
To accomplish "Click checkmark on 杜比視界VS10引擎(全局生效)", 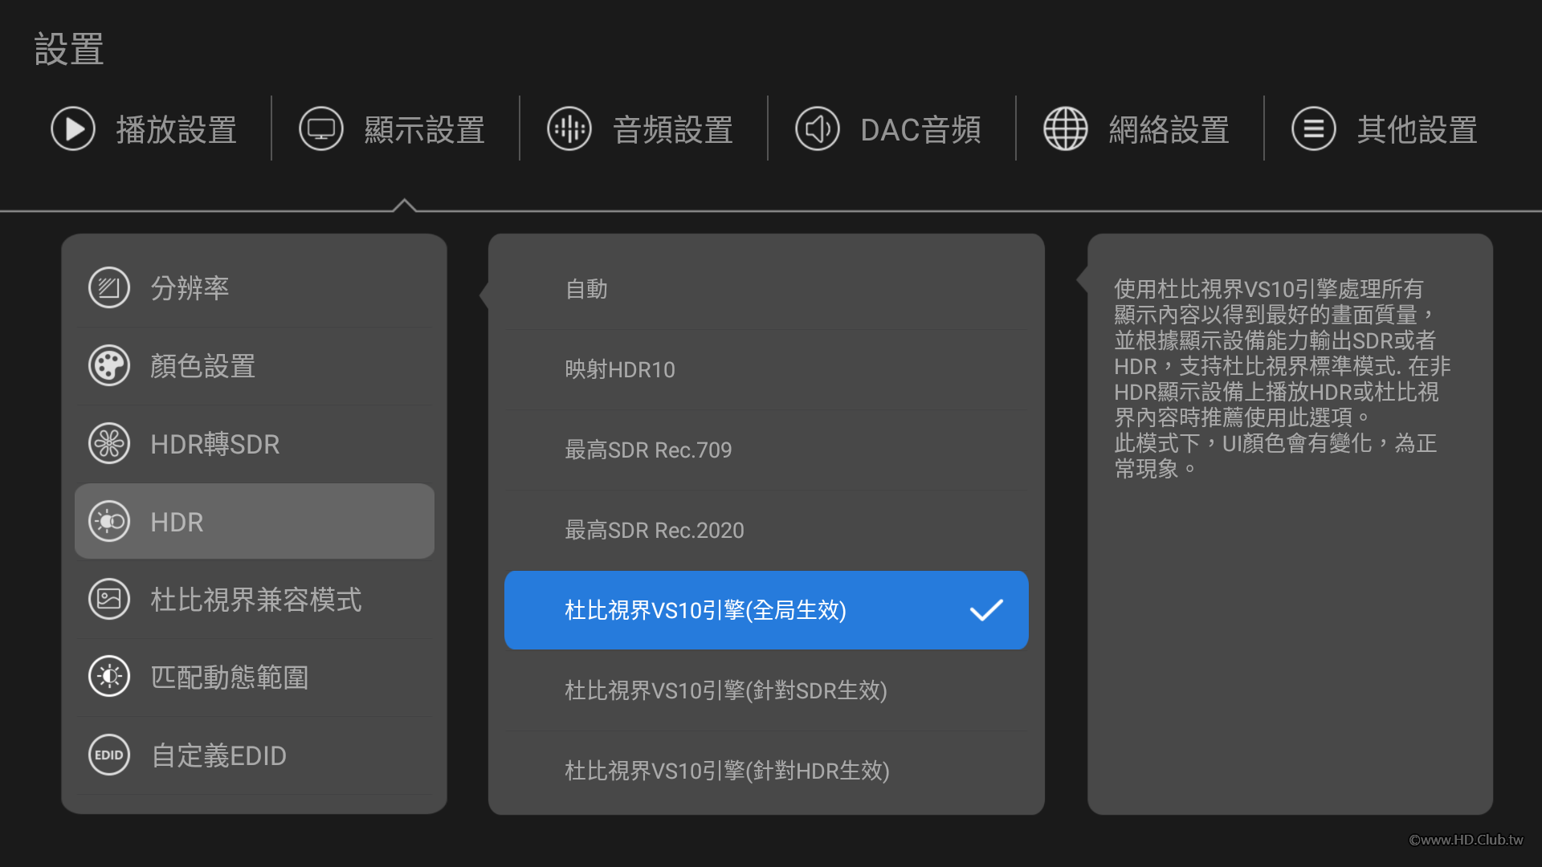I will coord(986,610).
